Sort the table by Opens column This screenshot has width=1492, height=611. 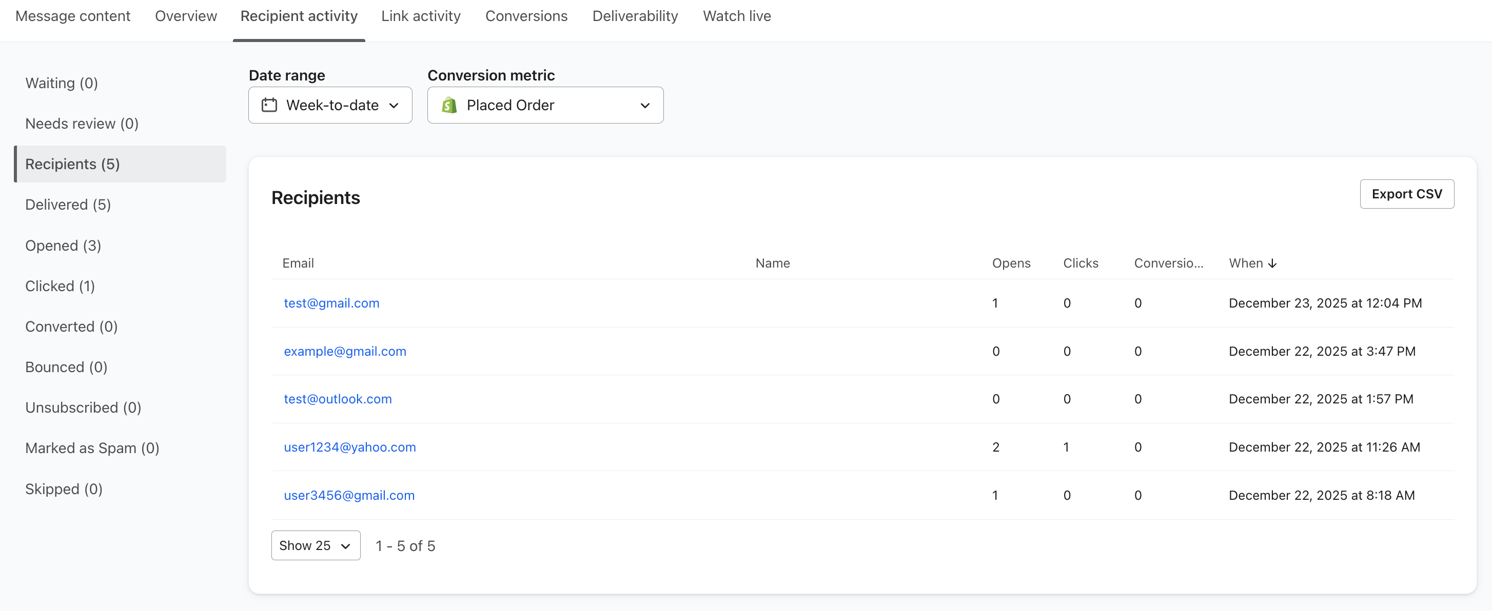1011,263
